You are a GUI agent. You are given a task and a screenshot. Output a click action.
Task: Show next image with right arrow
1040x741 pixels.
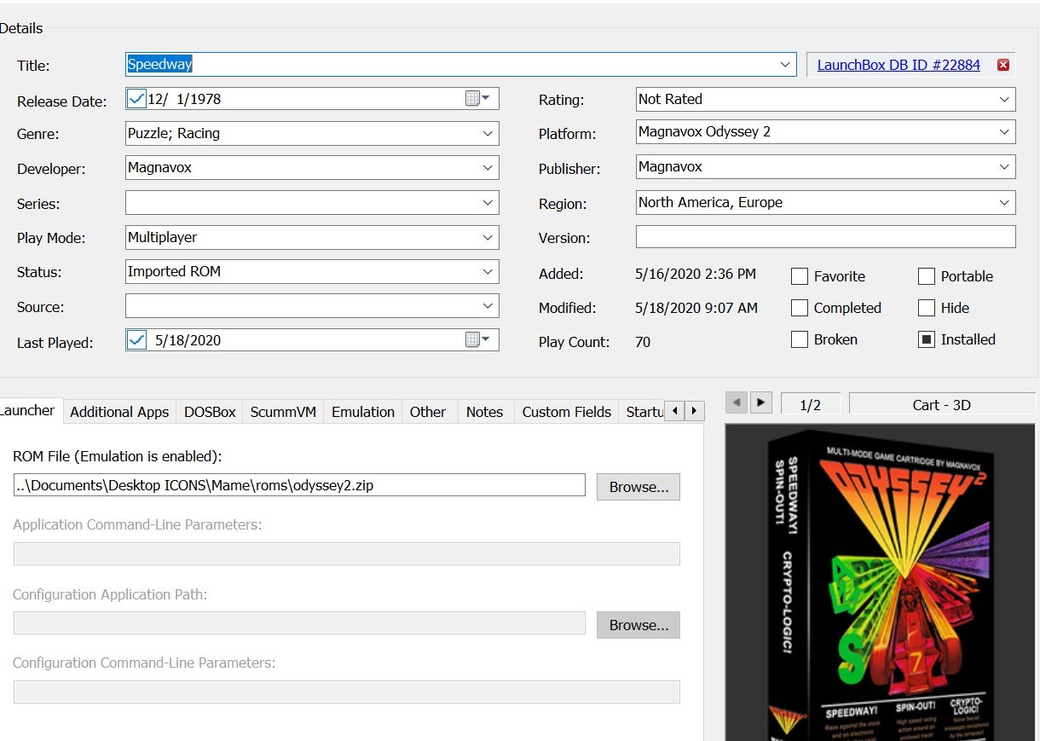pos(761,402)
